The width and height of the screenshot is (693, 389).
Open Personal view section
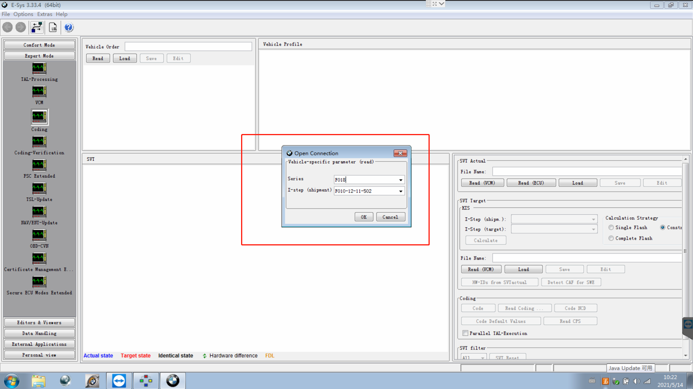(x=39, y=355)
